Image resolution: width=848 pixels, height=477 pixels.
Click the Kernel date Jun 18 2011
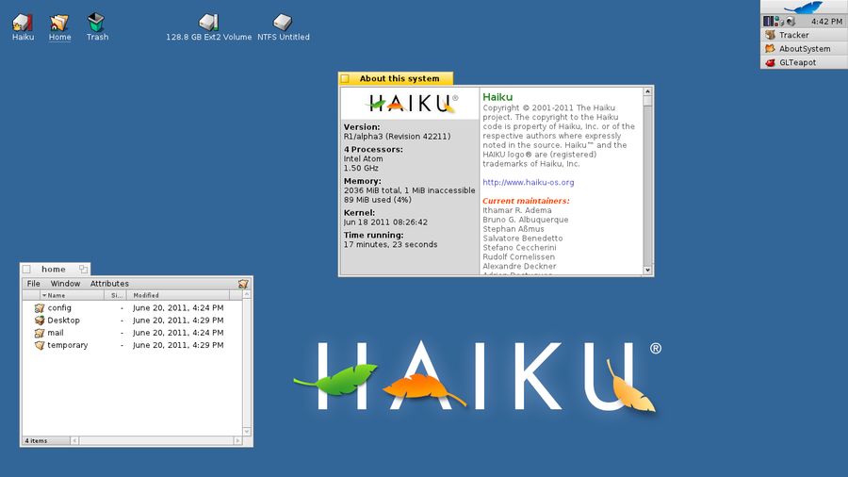[385, 222]
